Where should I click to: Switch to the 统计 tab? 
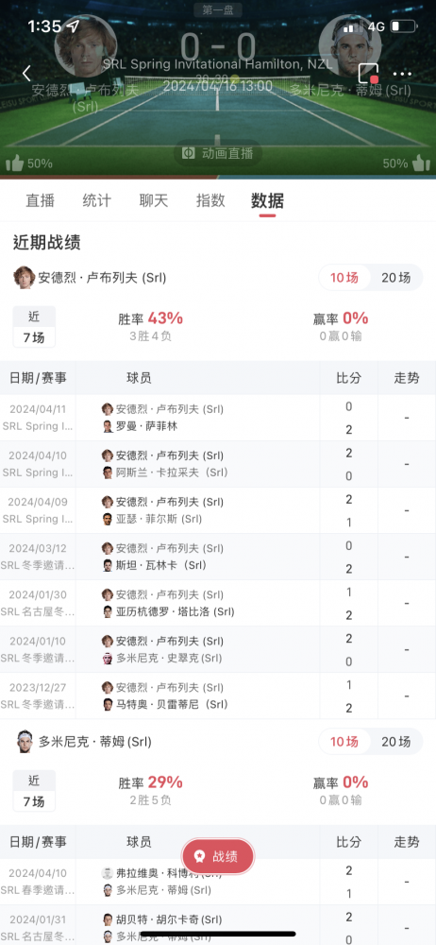pyautogui.click(x=96, y=200)
